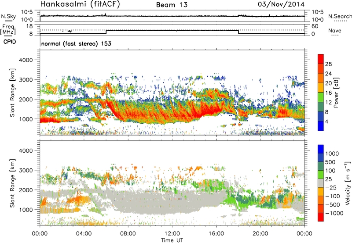The image size is (352, 243).
Task: Click the 'CPID' label
Action: pos(10,42)
